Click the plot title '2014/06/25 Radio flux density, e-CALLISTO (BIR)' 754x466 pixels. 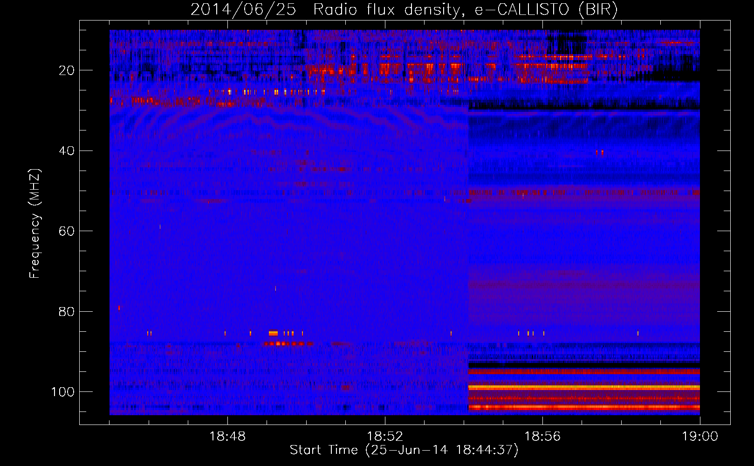point(404,9)
